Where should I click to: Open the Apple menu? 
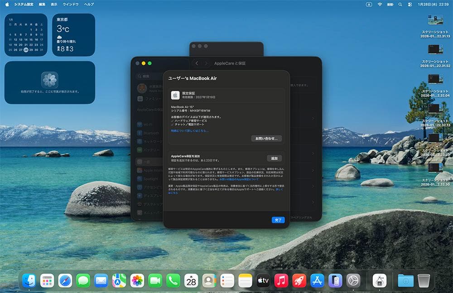pyautogui.click(x=7, y=4)
